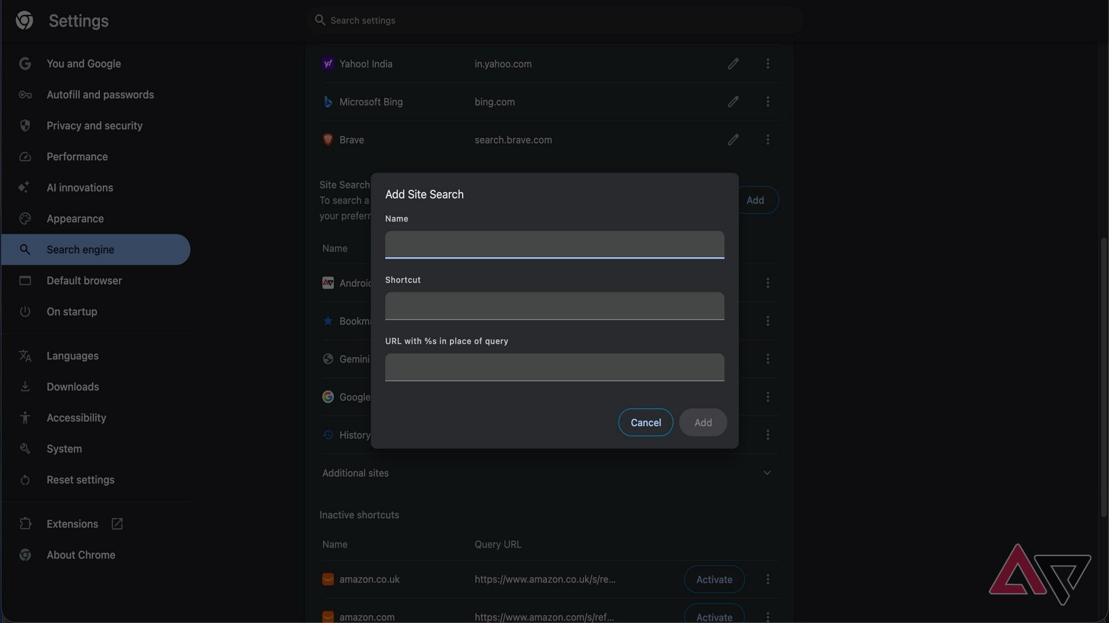Open three-dot menu for Android row
The image size is (1109, 623).
tap(768, 283)
